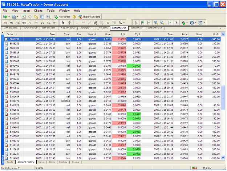This screenshot has width=227, height=171.
Task: Open the Periods clock dropdown arrow
Action: (196, 23)
